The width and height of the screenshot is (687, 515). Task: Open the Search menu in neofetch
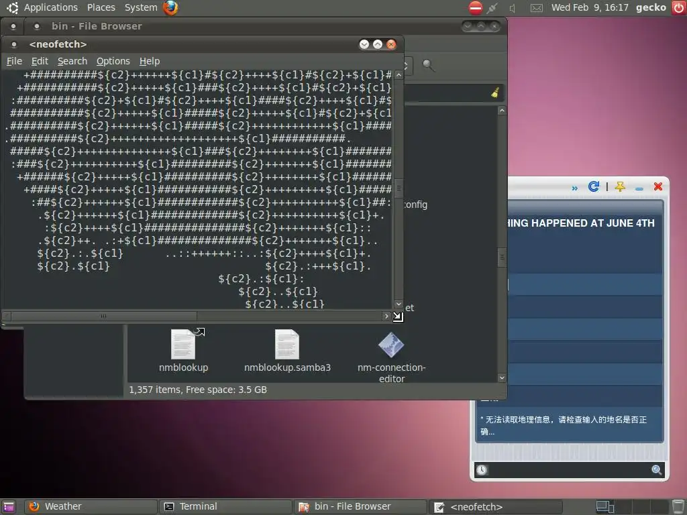72,61
